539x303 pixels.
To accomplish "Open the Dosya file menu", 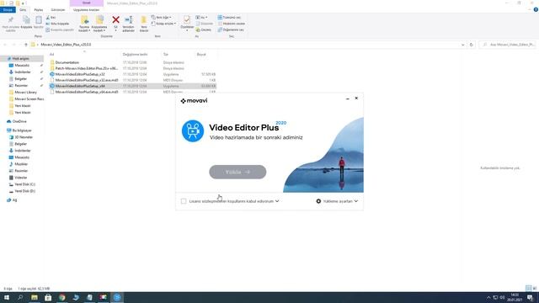I will click(x=8, y=10).
